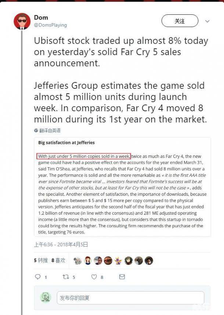This screenshot has height=315, width=224.
Task: Click the purple dragon liker avatar
Action: coord(118,261)
